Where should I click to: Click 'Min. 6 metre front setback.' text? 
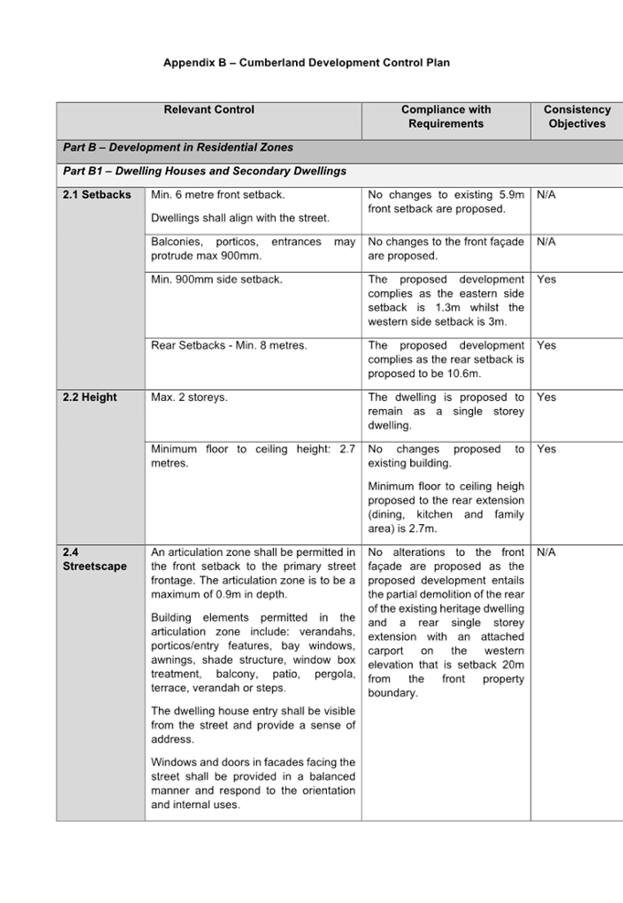pos(217,194)
